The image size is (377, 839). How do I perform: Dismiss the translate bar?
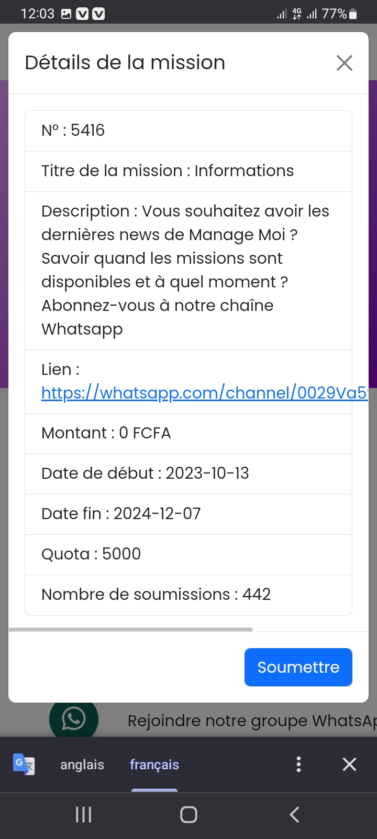(x=349, y=764)
